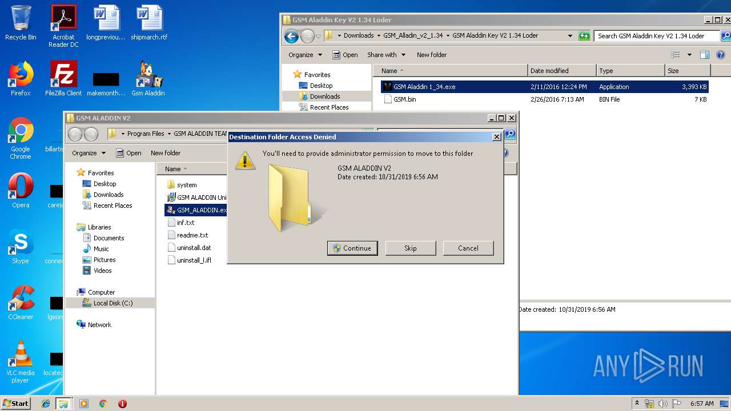This screenshot has width=731, height=411.
Task: Open the system folder
Action: coord(182,185)
